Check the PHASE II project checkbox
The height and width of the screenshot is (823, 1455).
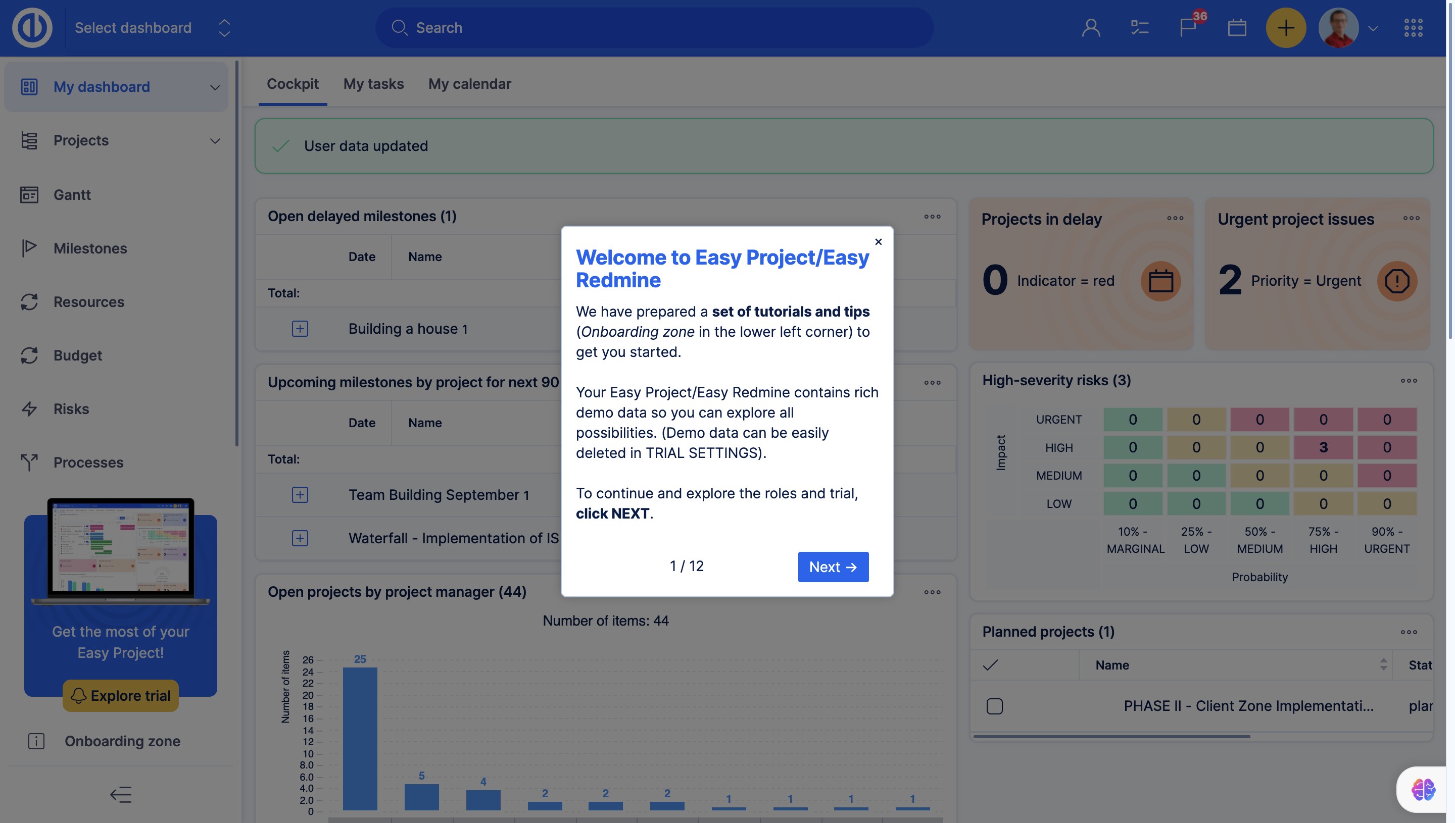pyautogui.click(x=994, y=706)
